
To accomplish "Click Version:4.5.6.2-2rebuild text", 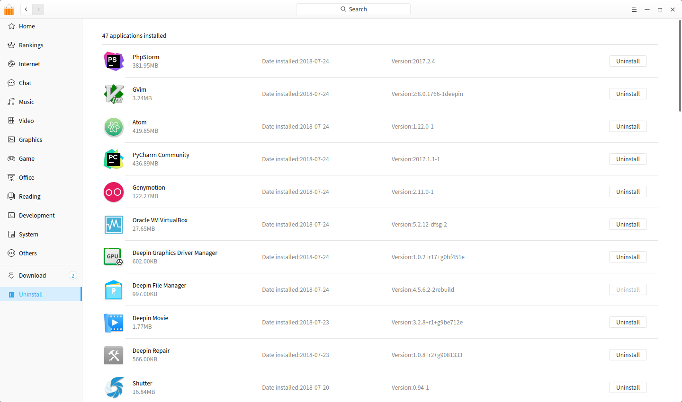I will [x=423, y=290].
